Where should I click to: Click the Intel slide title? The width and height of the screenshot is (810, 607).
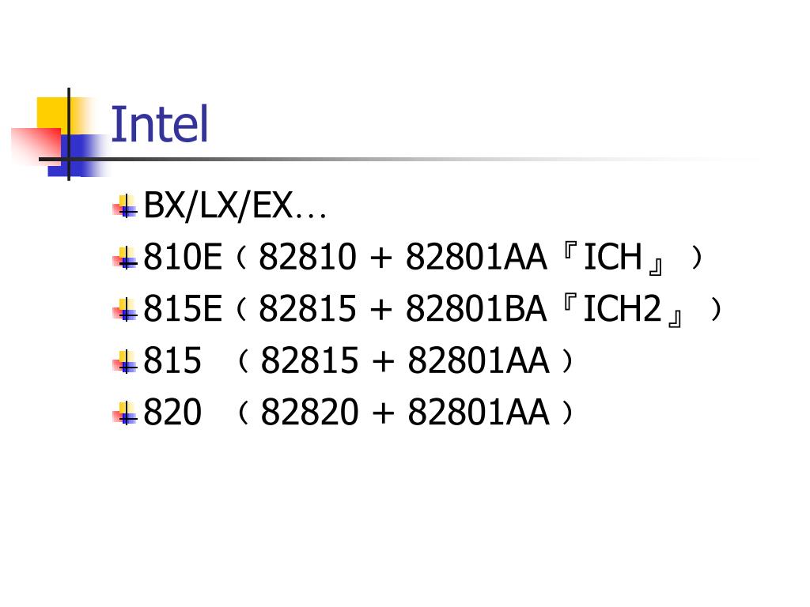tap(159, 124)
